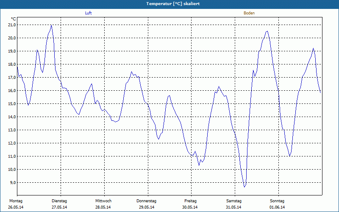The image size is (339, 212).
Task: Click the '17,0' y-axis value
Action: click(x=12, y=78)
